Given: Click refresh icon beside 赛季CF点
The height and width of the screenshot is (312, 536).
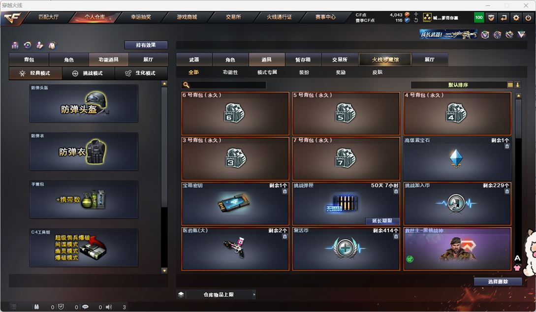Looking at the screenshot, I should click(416, 20).
